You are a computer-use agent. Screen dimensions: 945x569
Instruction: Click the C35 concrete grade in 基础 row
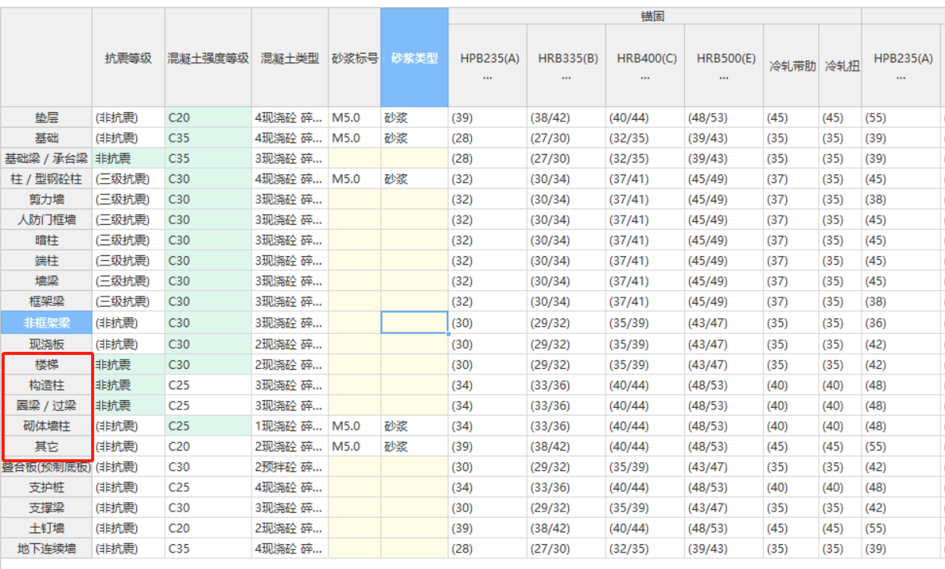208,138
